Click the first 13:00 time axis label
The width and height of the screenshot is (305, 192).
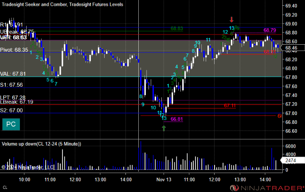point(100,180)
